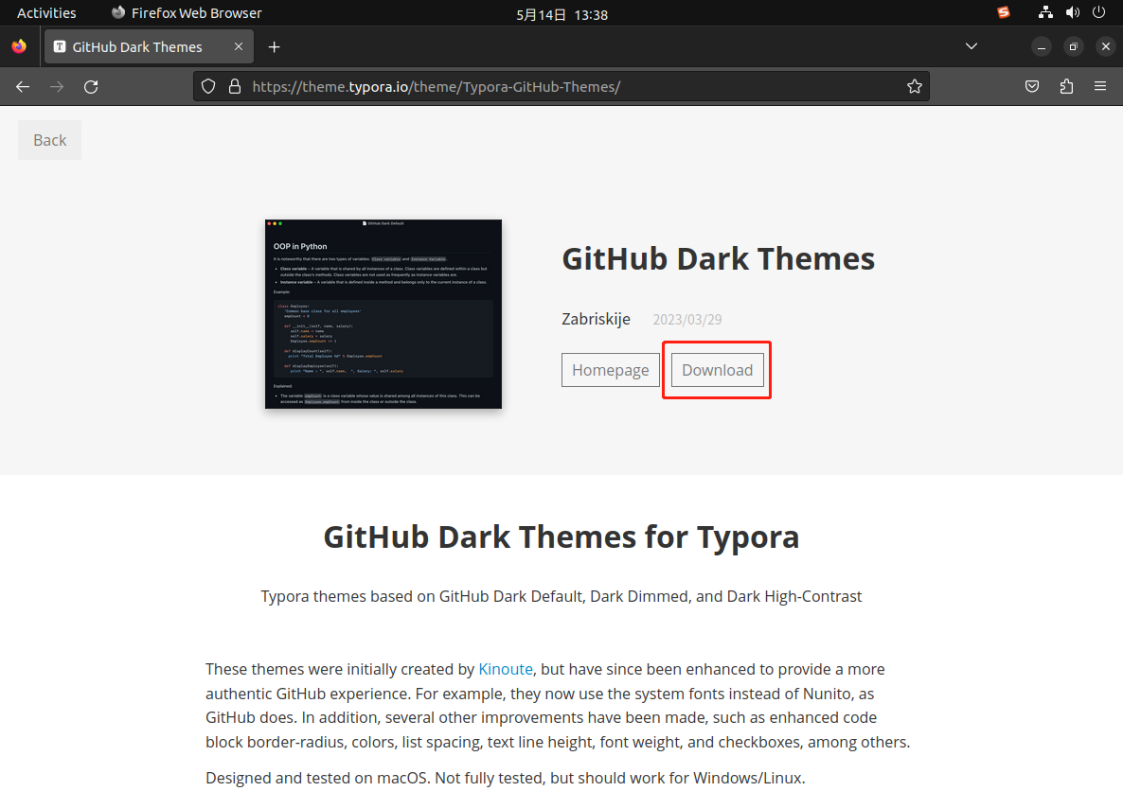
Task: Follow the Kinoute link
Action: tap(506, 669)
